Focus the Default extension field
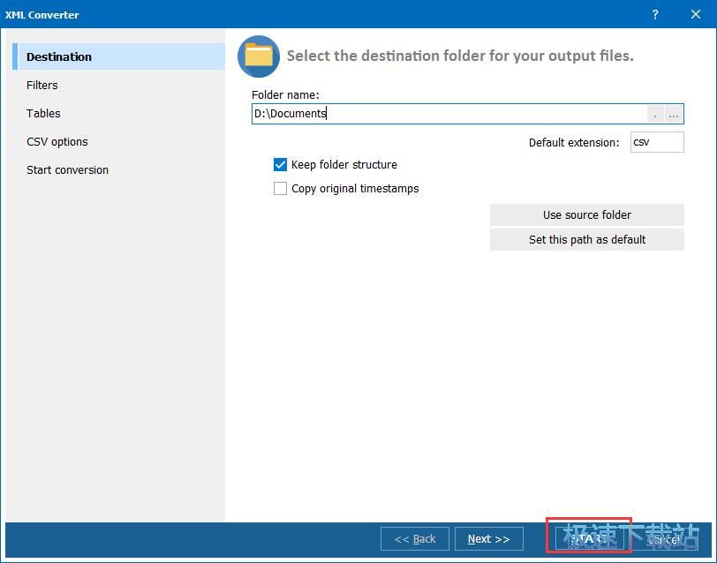Image resolution: width=717 pixels, height=563 pixels. (656, 142)
